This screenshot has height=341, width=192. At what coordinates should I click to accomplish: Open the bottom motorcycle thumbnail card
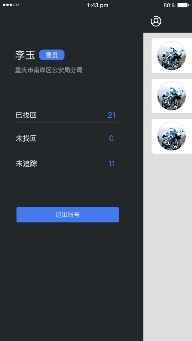click(x=172, y=136)
